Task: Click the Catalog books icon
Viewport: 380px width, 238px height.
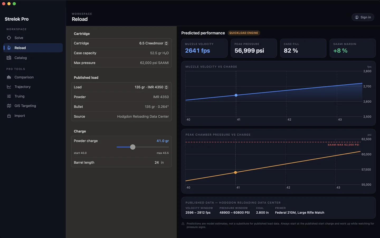Action: coord(9,58)
